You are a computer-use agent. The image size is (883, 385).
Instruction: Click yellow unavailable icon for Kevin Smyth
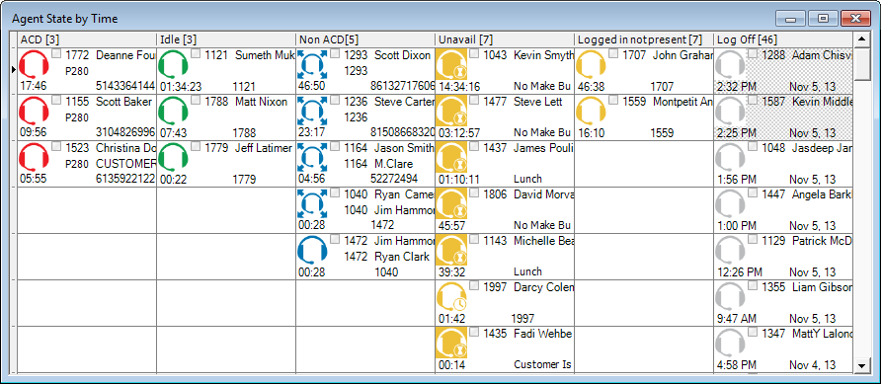451,64
